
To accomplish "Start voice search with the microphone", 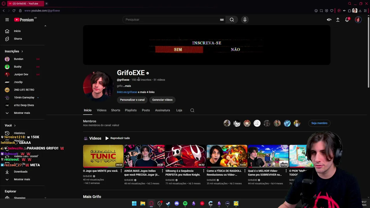I will click(x=245, y=20).
